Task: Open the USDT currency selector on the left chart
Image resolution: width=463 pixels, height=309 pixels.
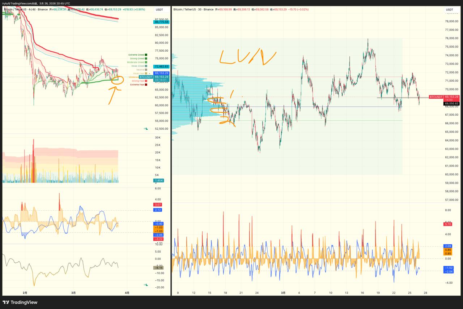Action: (159, 9)
